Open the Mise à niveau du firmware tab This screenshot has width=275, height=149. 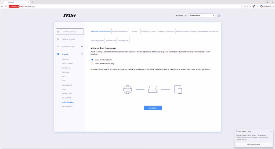(x=186, y=32)
